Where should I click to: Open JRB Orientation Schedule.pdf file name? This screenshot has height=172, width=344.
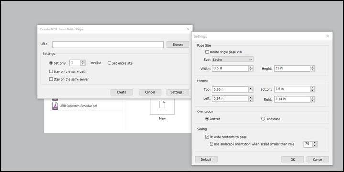coord(78,106)
